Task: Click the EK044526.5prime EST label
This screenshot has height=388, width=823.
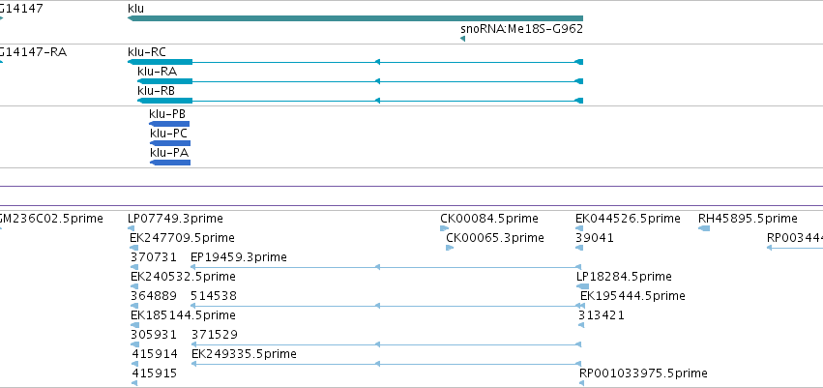Action: point(628,219)
